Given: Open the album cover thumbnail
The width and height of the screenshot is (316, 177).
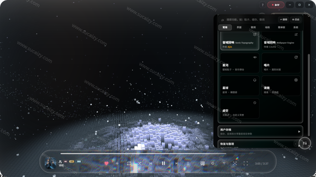Looking at the screenshot, I should 50,163.
